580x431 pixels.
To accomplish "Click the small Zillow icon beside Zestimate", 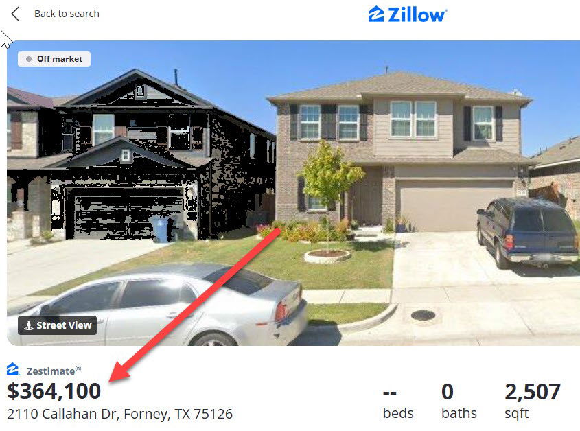I will click(x=12, y=369).
